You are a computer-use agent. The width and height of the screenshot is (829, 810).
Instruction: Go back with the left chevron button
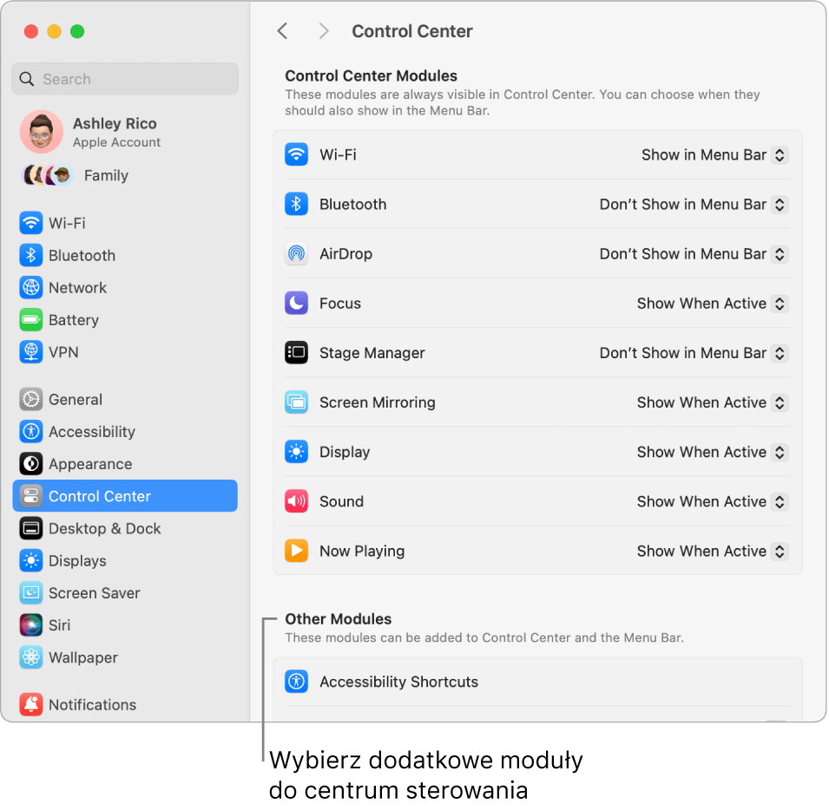click(283, 31)
